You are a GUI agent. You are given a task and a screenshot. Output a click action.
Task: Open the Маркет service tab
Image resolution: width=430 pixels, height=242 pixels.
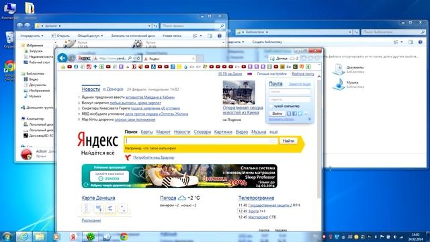163,132
